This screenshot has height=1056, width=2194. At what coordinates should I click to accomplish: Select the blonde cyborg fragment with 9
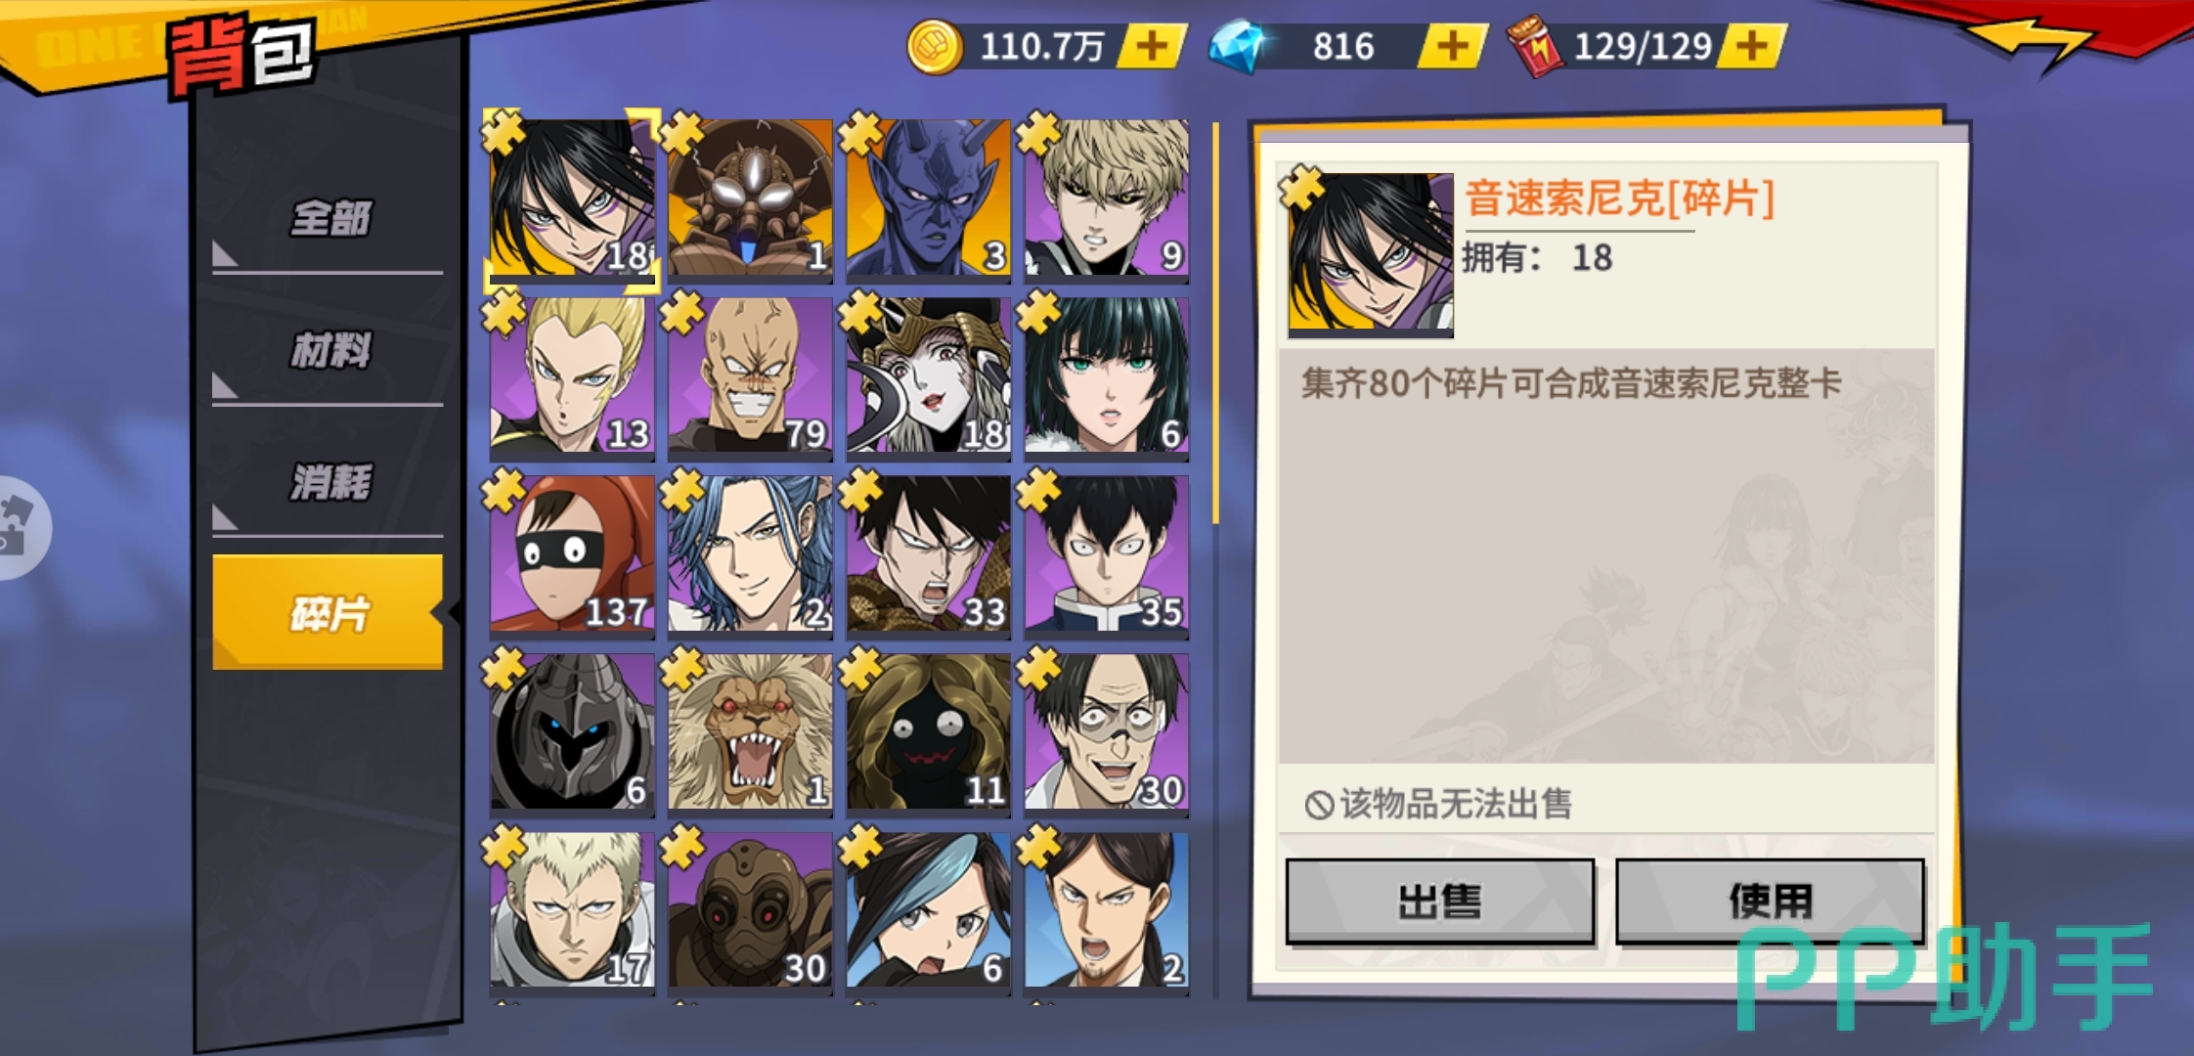click(x=1106, y=198)
